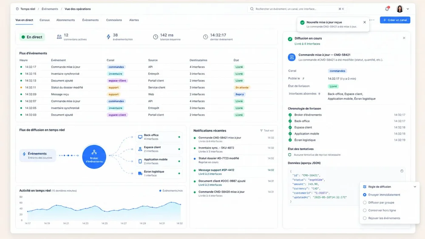Click the retry refresh icon
Image resolution: width=425 pixels, height=239 pixels.
point(290,155)
